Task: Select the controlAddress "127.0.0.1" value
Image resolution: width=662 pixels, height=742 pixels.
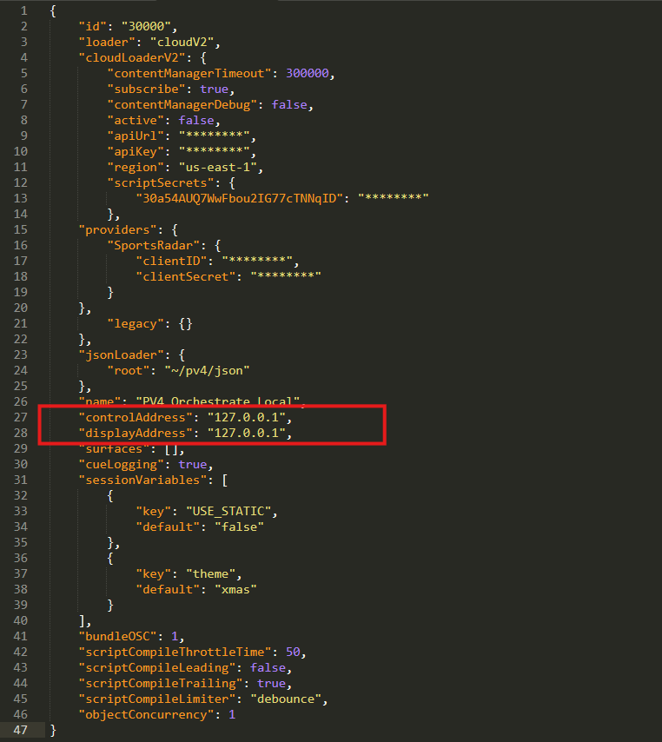Action: [x=246, y=417]
